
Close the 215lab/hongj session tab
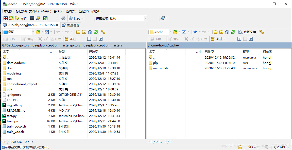click(x=57, y=25)
